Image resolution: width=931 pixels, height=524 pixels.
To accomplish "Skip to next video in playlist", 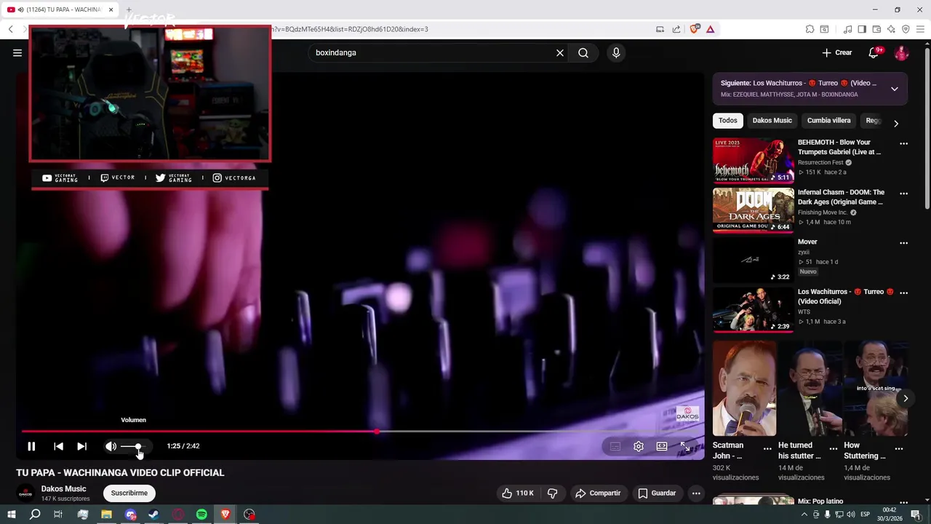I will coord(81,446).
